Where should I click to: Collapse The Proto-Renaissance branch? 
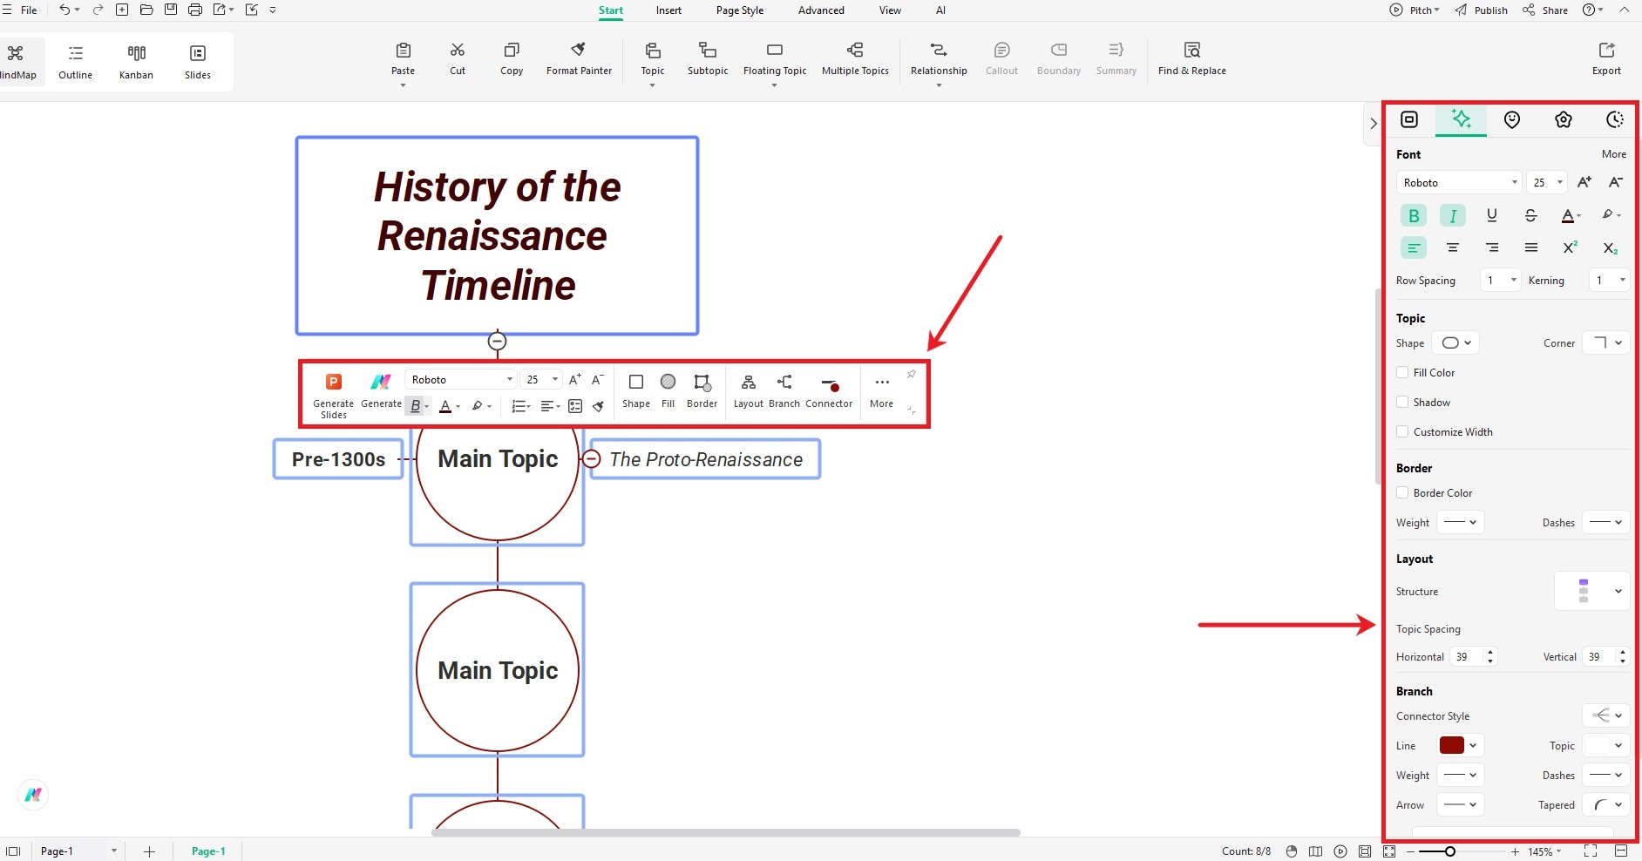tap(591, 458)
